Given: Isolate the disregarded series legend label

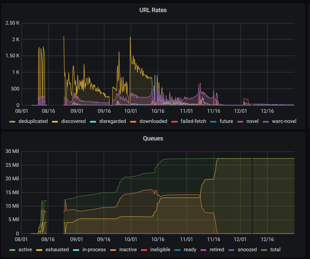Looking at the screenshot, I should coord(113,121).
